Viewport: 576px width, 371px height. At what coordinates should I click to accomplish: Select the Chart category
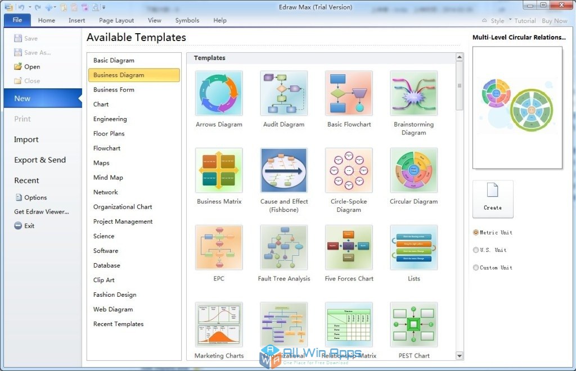pyautogui.click(x=134, y=104)
